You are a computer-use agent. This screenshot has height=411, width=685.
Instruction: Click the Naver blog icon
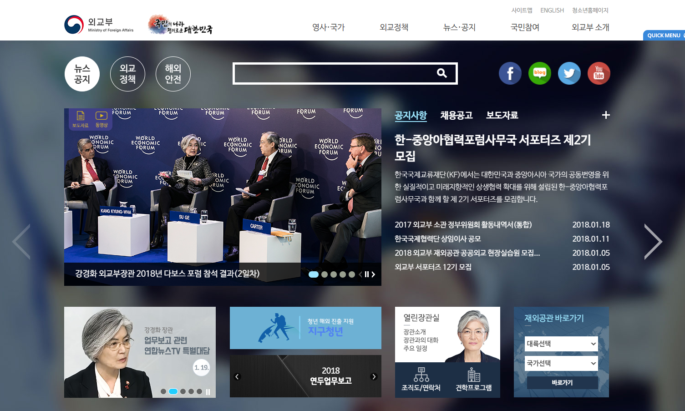coord(539,73)
